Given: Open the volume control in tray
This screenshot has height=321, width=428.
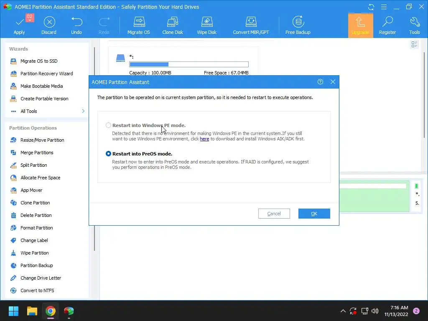Looking at the screenshot, I should tap(375, 311).
